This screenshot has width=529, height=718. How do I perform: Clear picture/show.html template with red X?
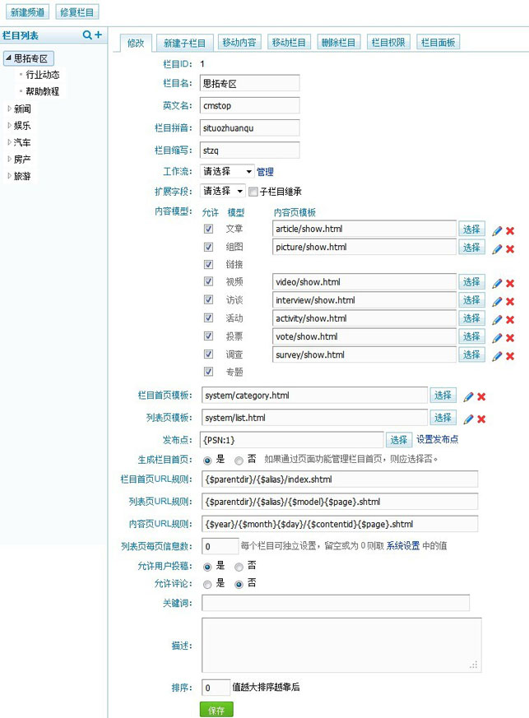(510, 249)
